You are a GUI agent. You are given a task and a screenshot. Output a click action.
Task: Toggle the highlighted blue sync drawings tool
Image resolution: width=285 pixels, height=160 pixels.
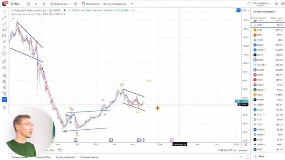pyautogui.click(x=4, y=100)
